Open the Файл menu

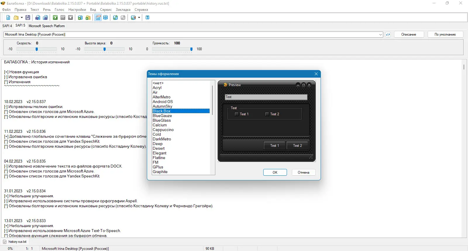(6, 10)
